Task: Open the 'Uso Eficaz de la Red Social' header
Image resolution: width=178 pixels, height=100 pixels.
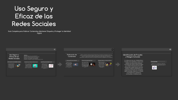Action: click(48, 62)
